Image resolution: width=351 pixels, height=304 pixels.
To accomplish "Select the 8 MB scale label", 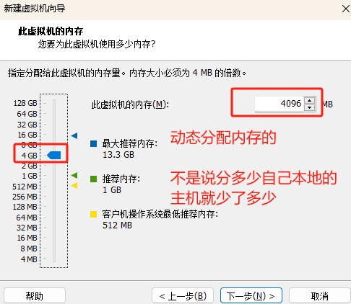I will [x=29, y=249].
